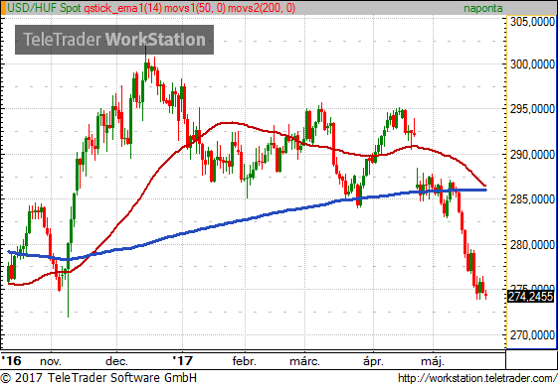Click the 280,0000 price axis label
The width and height of the screenshot is (558, 387).
coord(532,245)
